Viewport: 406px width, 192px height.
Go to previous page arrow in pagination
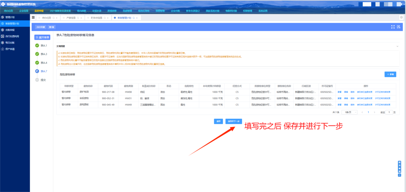(362, 112)
